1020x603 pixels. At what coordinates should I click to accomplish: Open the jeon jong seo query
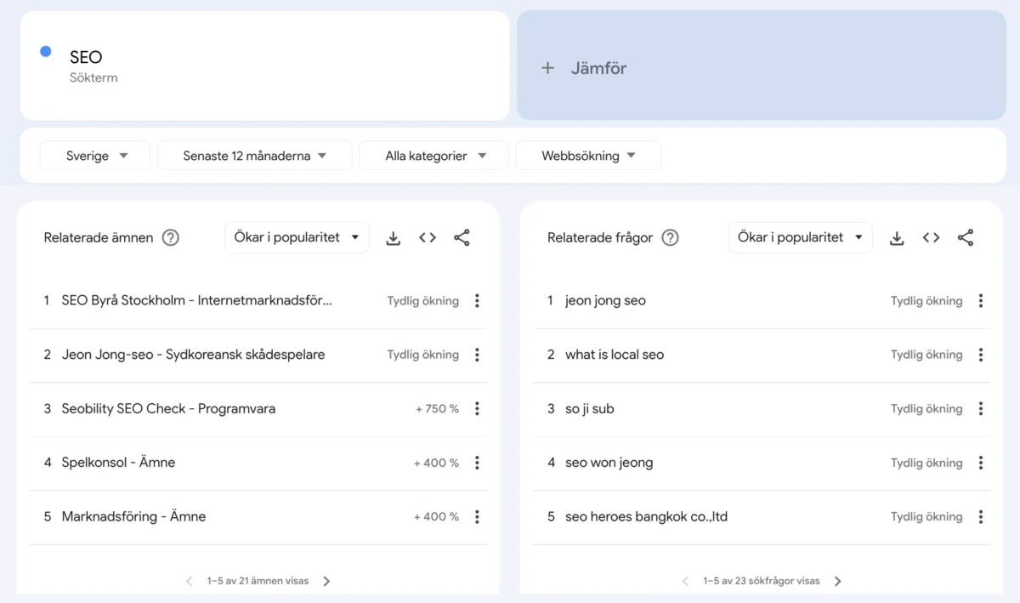605,300
